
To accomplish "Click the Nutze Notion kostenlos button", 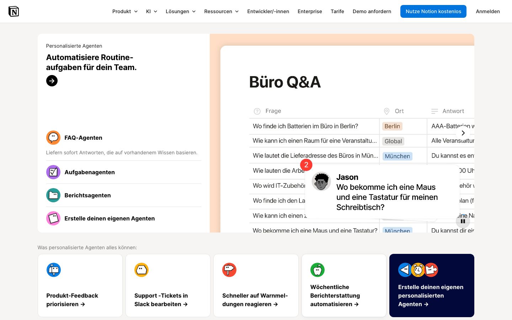I will [433, 11].
